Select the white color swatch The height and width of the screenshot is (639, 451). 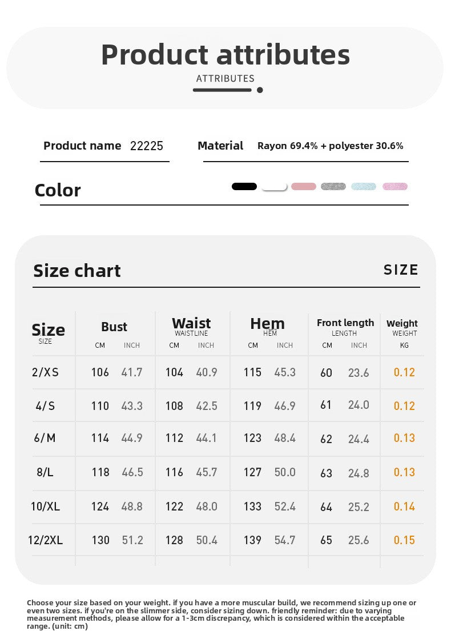(x=274, y=187)
